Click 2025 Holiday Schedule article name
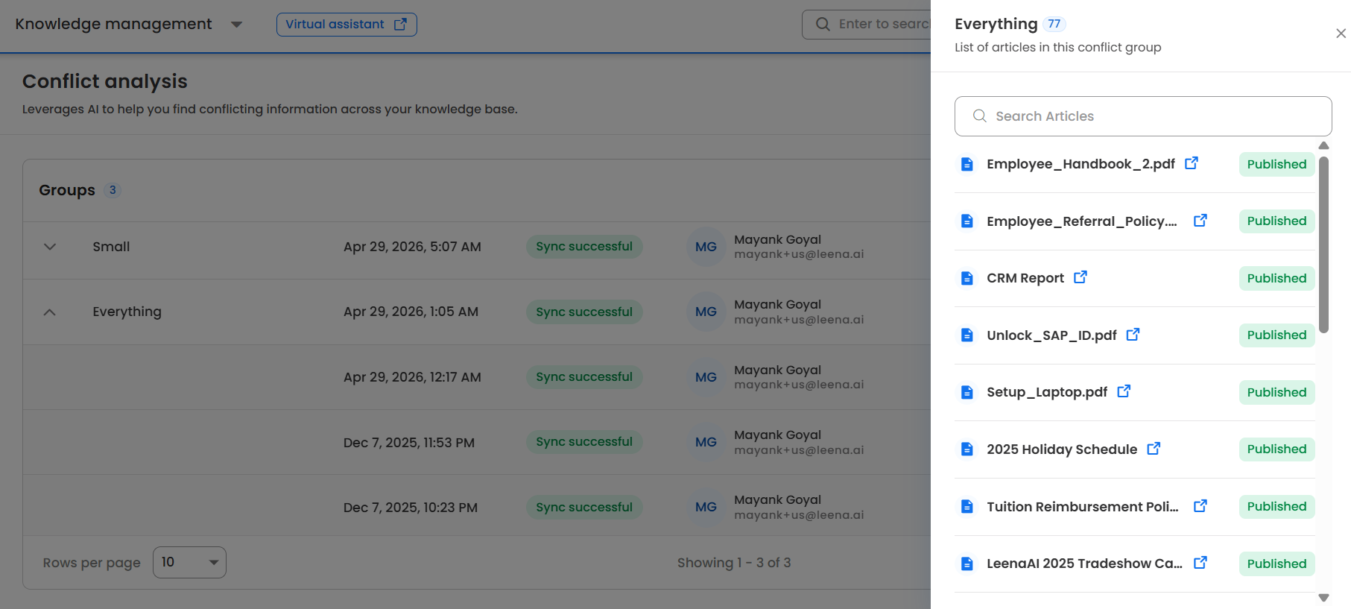The width and height of the screenshot is (1351, 609). [x=1062, y=449]
